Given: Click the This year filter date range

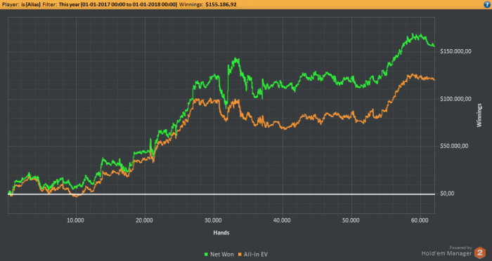Looking at the screenshot, I should coord(117,4).
